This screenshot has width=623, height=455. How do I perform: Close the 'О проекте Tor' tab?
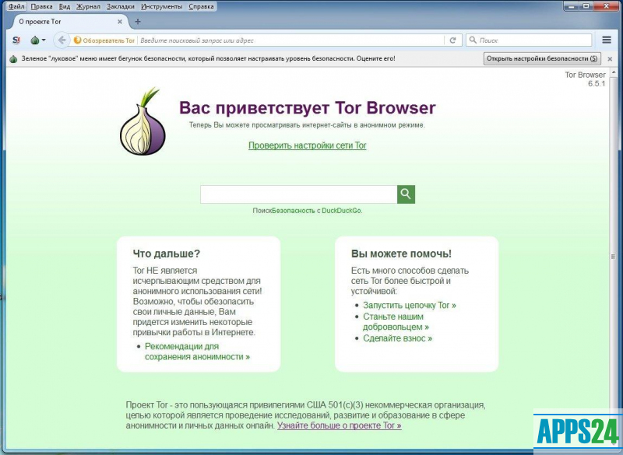[x=120, y=22]
